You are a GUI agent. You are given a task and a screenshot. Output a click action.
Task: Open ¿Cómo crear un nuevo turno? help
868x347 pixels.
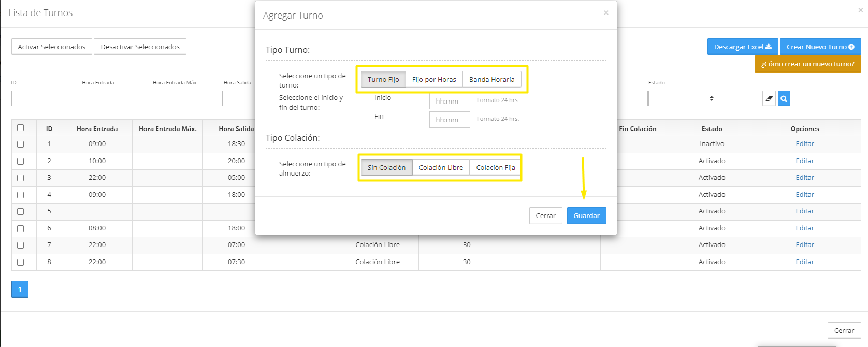coord(807,64)
